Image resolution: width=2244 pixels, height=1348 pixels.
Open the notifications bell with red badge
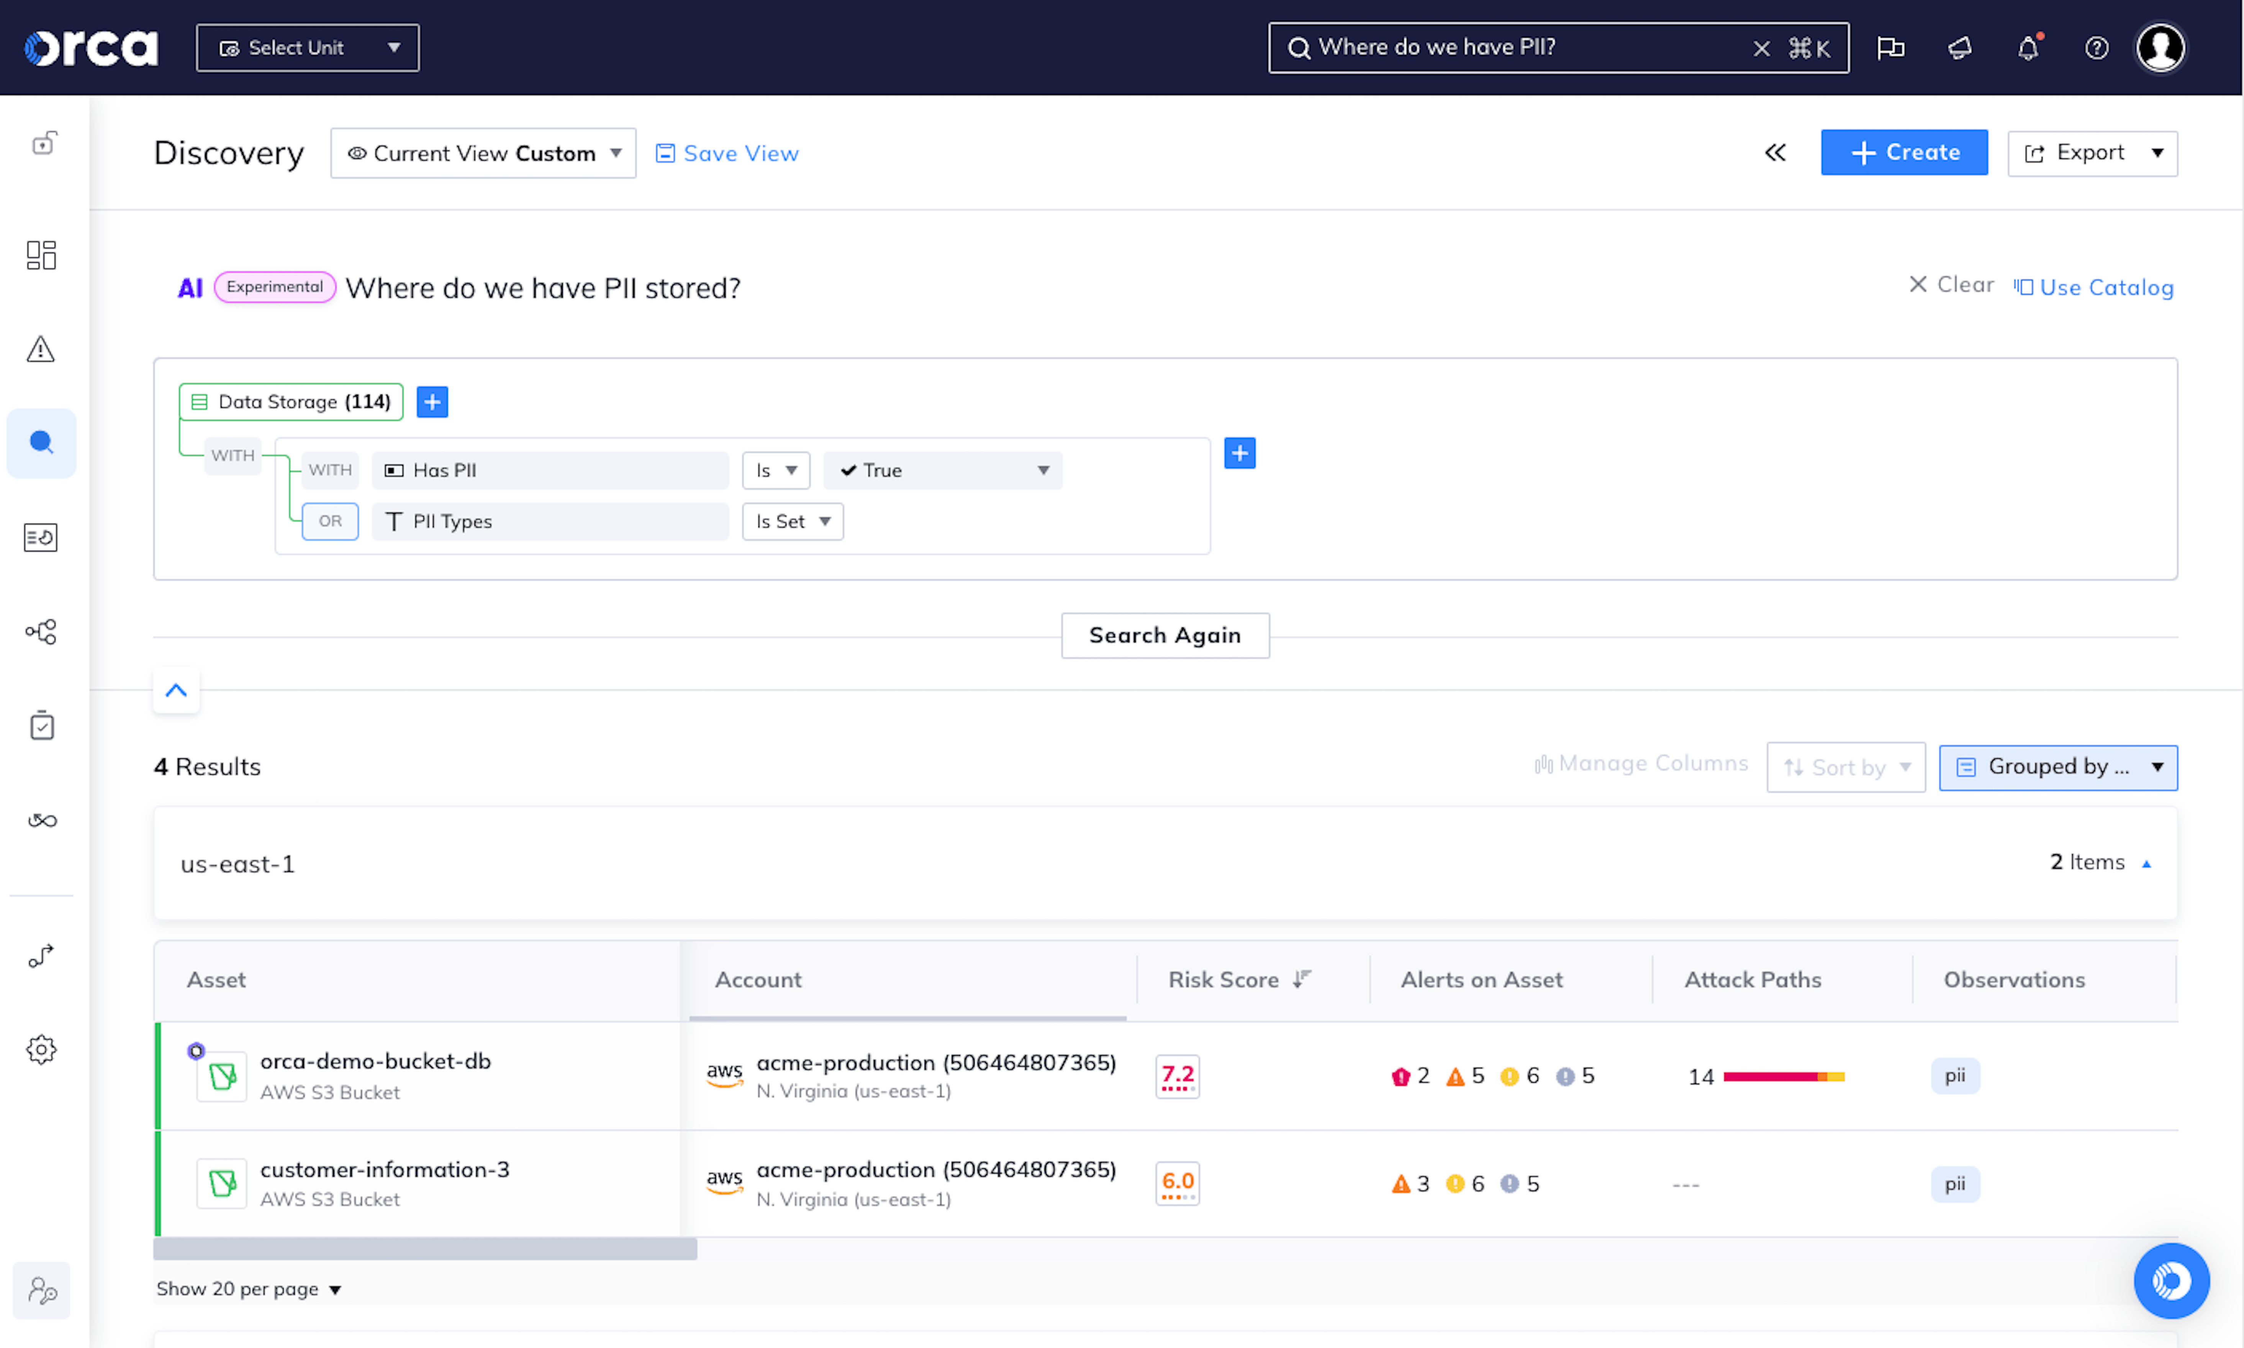tap(2028, 47)
